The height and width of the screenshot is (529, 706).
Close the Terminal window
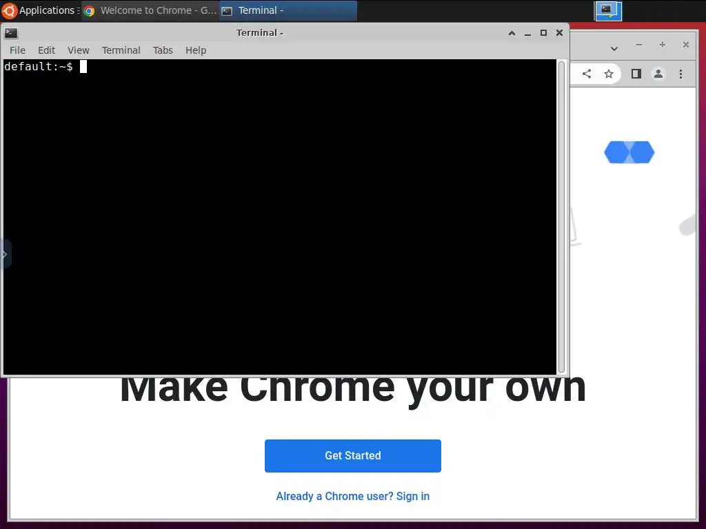pos(559,33)
